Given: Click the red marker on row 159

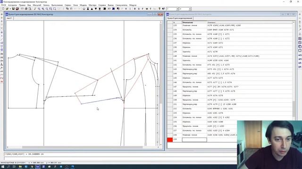Looking at the screenshot, I should [170, 140].
